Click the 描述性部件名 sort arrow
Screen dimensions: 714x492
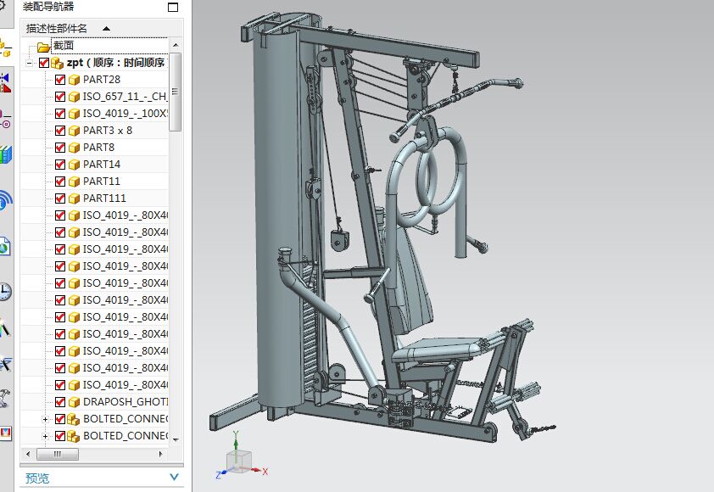tap(107, 28)
